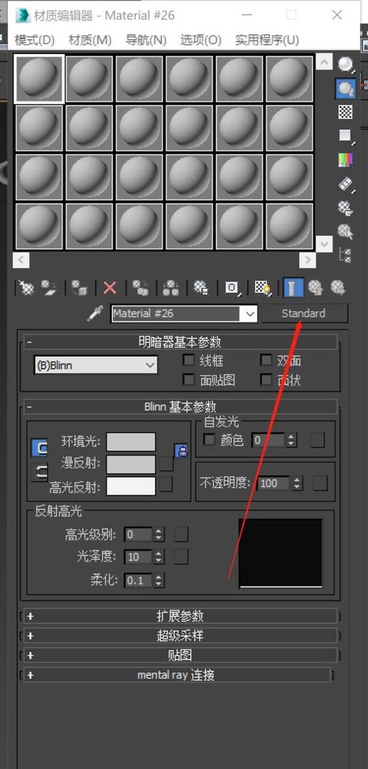Click the 高光反射 color swatch
The width and height of the screenshot is (368, 769).
pyautogui.click(x=131, y=486)
